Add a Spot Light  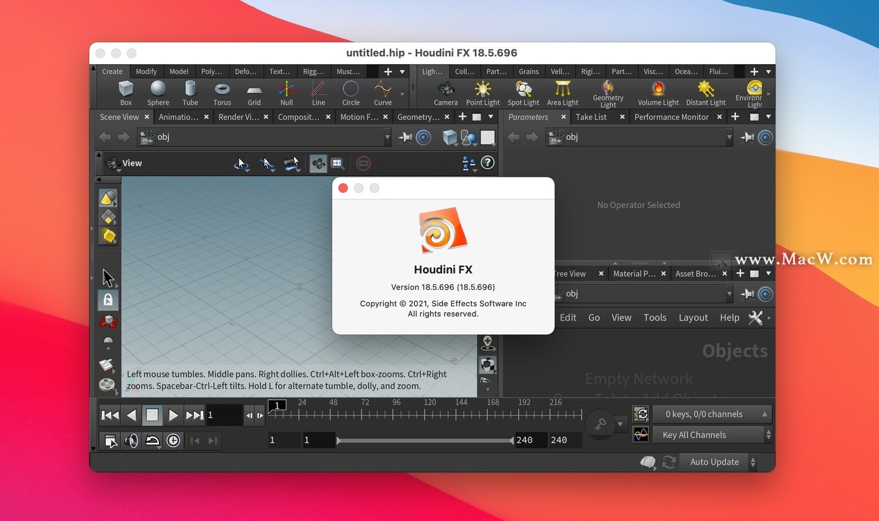(x=524, y=93)
